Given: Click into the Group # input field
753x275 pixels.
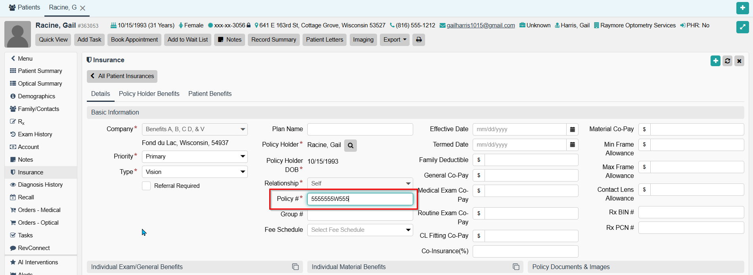Looking at the screenshot, I should click(x=360, y=215).
